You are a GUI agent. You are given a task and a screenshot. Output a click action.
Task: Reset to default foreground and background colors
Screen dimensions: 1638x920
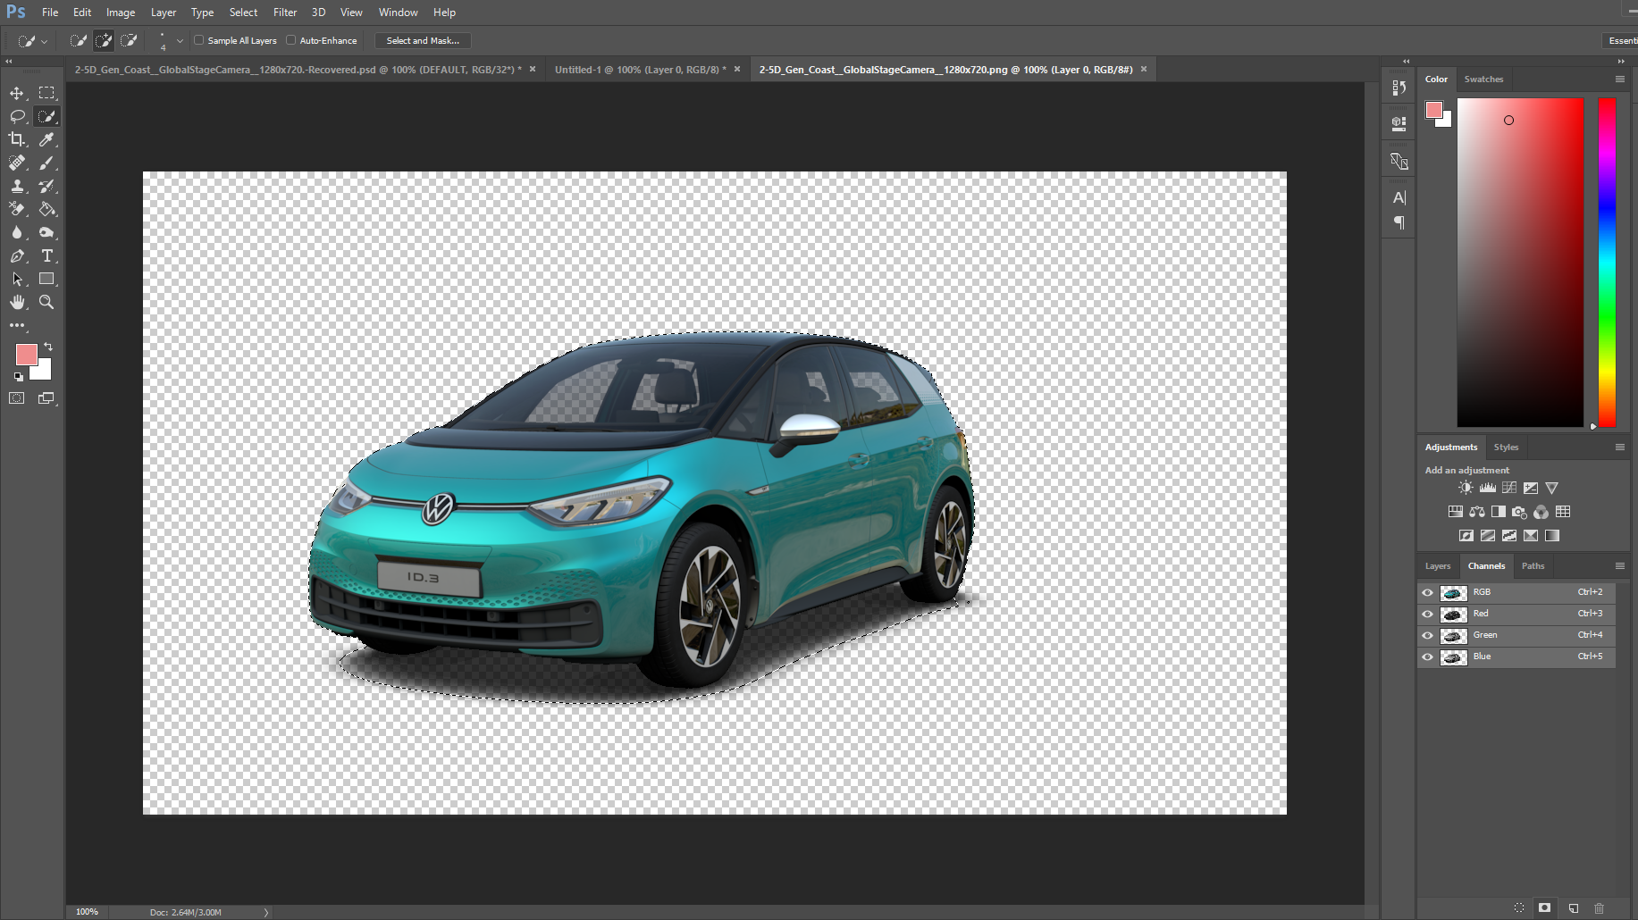tap(19, 377)
